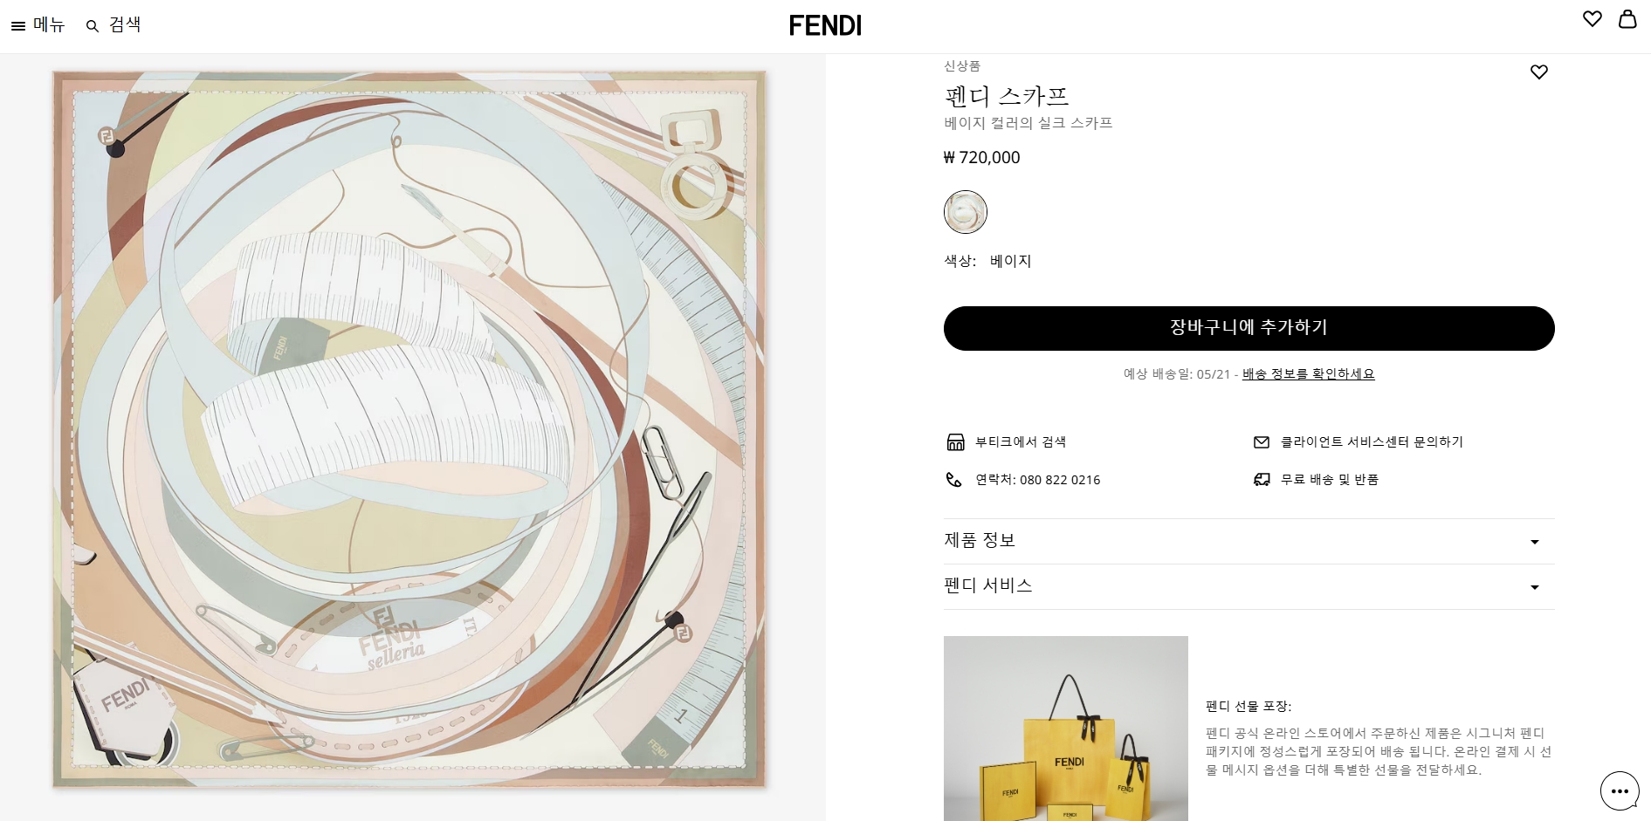
Task: Open the hamburger menu icon
Action: point(18,26)
